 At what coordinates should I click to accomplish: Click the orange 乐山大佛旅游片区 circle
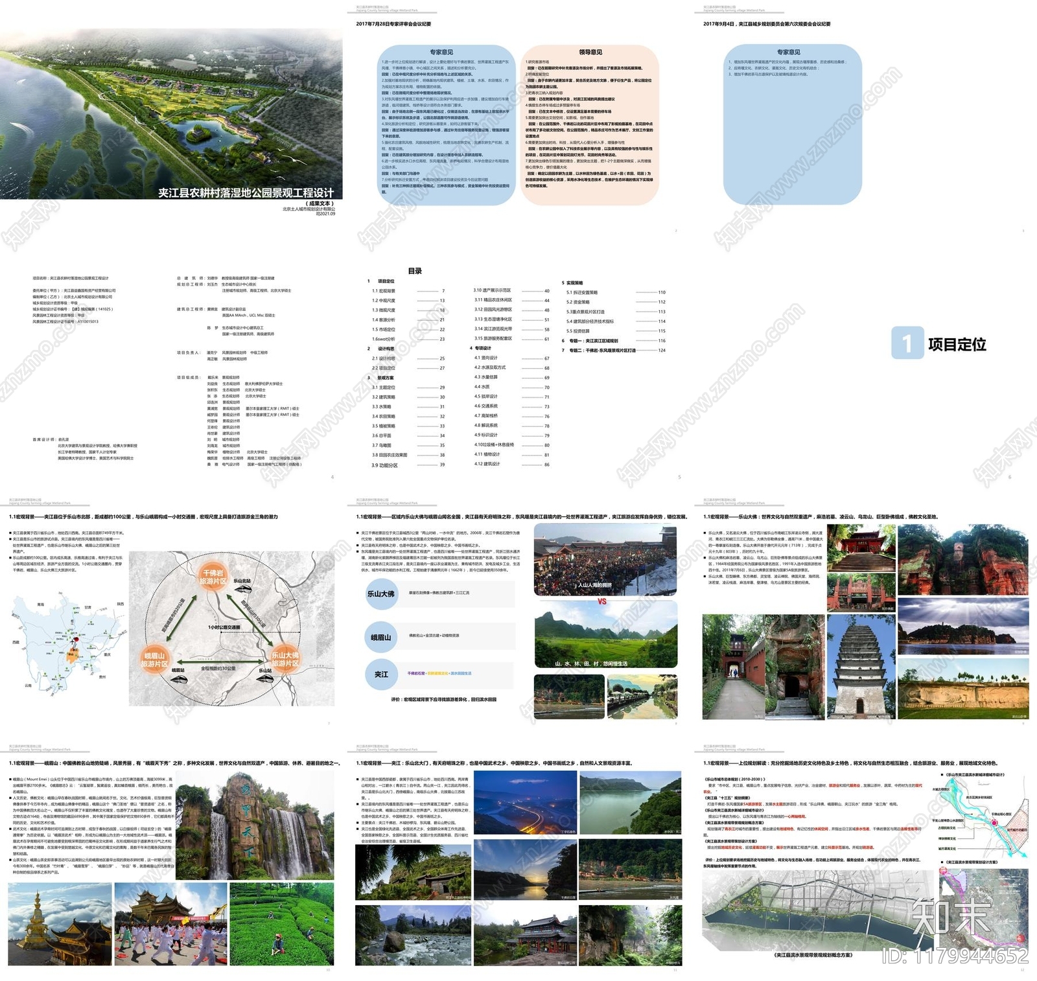285,660
